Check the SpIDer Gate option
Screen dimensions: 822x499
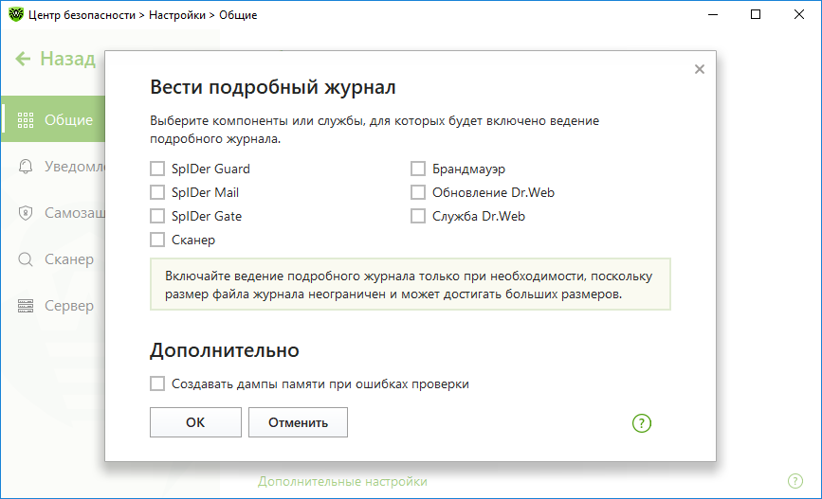point(157,216)
